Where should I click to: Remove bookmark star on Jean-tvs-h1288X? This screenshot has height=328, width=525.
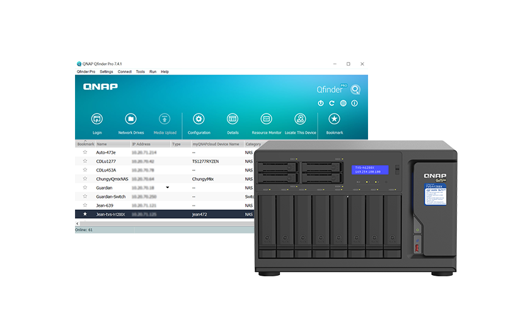pos(85,214)
